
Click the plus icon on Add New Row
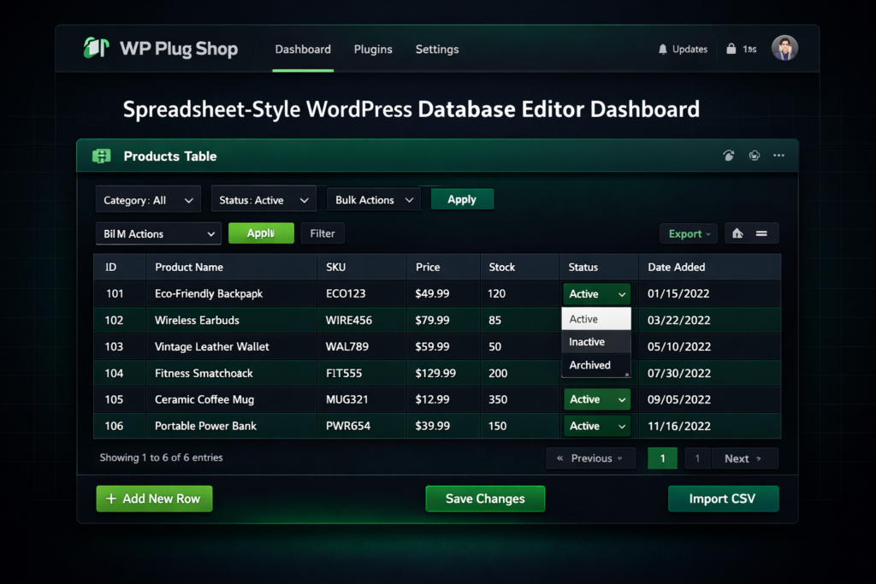[111, 498]
